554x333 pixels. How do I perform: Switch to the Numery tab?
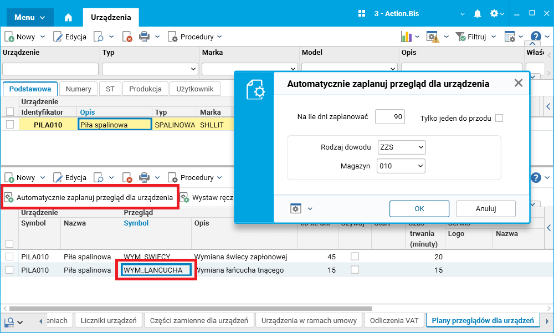79,89
